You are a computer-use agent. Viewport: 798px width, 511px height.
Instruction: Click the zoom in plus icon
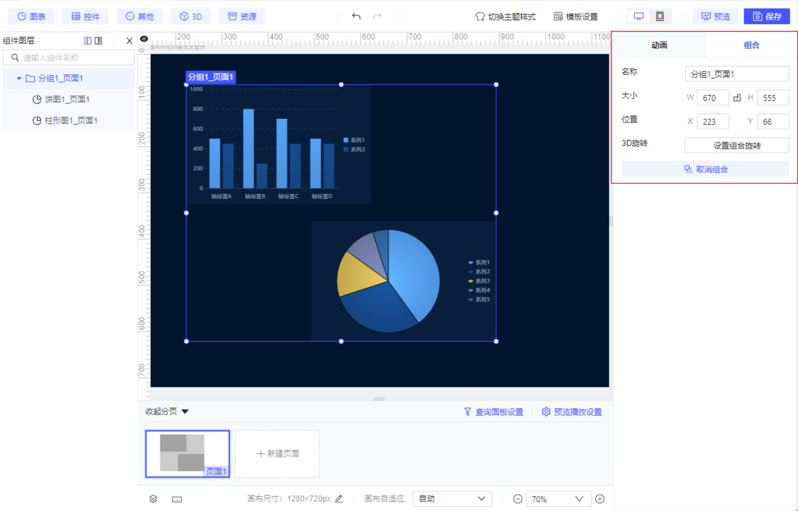coord(600,499)
